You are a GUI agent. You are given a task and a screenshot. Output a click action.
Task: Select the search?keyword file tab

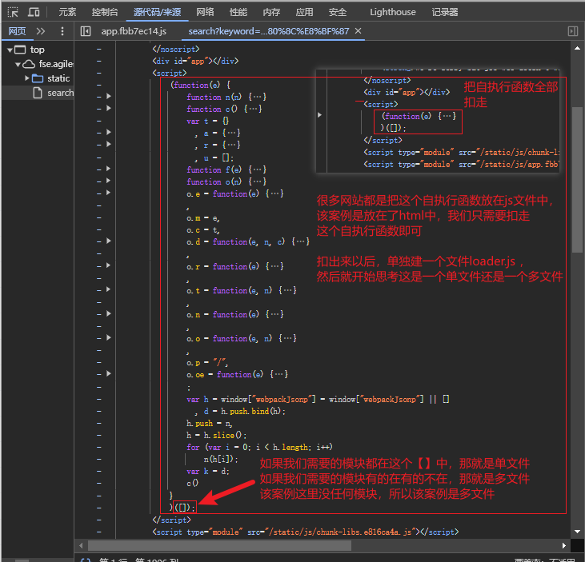click(x=269, y=31)
